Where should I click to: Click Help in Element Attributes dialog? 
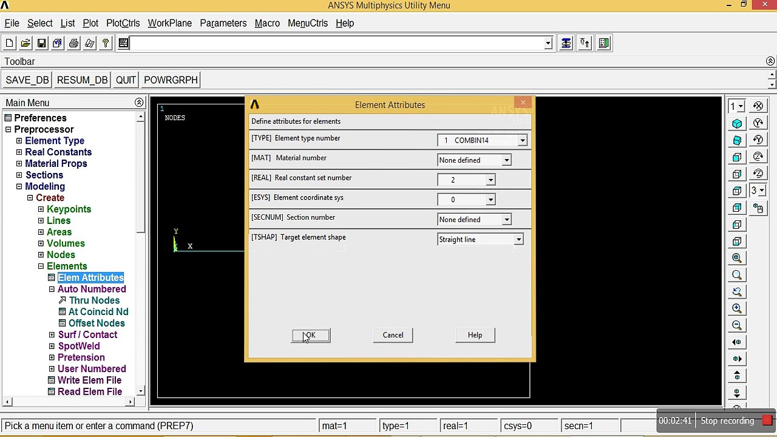click(x=475, y=335)
